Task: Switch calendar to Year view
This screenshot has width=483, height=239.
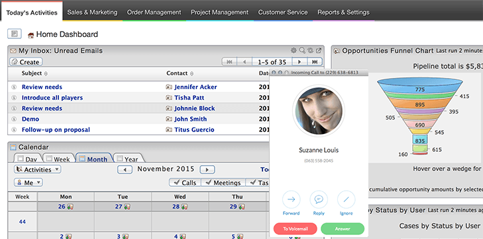Action: click(128, 158)
